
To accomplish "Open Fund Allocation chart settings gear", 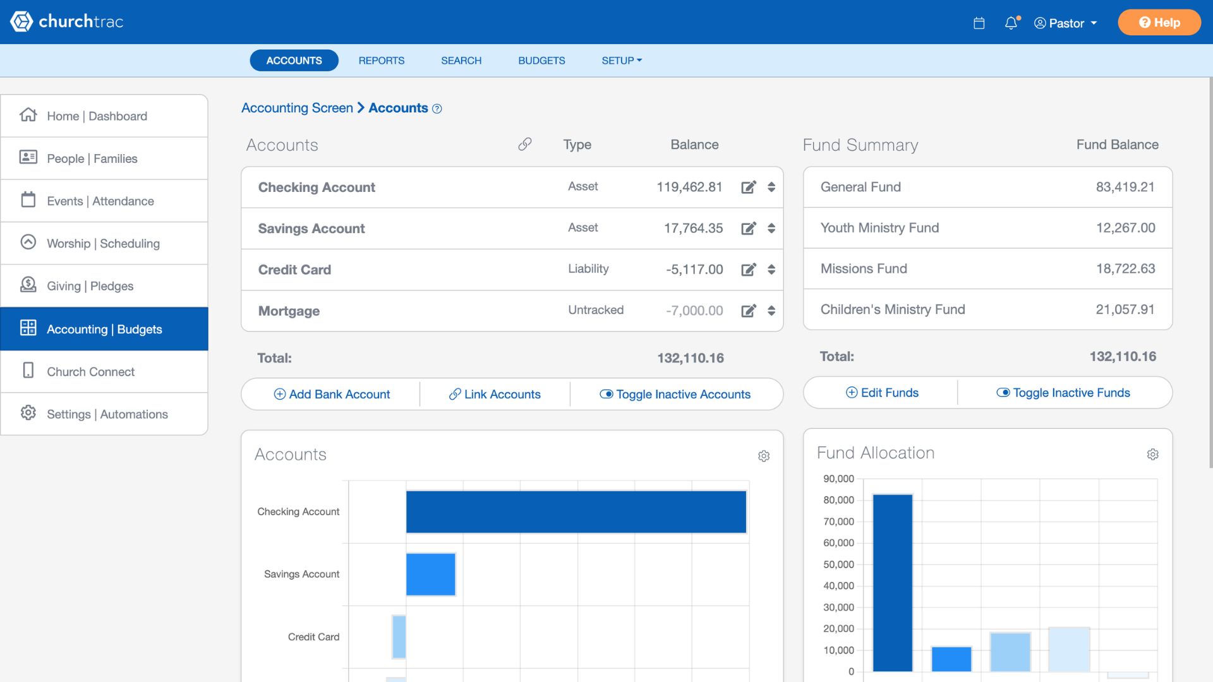I will coord(1153,455).
